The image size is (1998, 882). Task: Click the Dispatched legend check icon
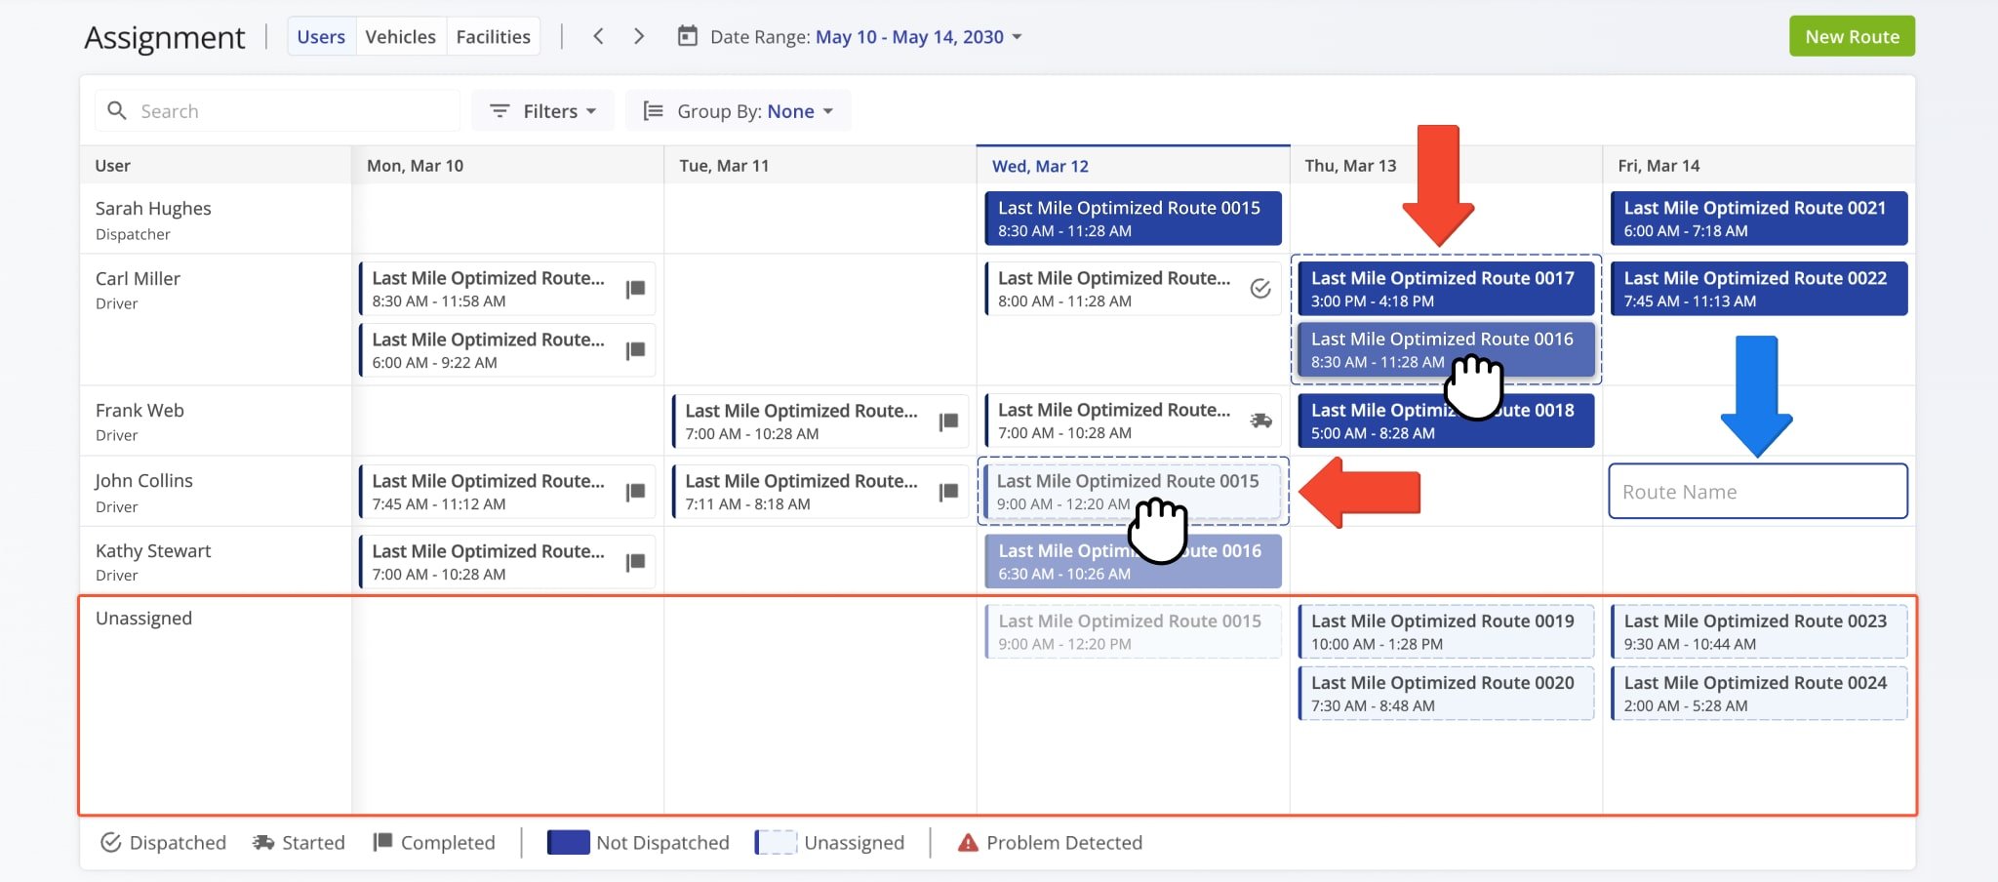(x=111, y=842)
